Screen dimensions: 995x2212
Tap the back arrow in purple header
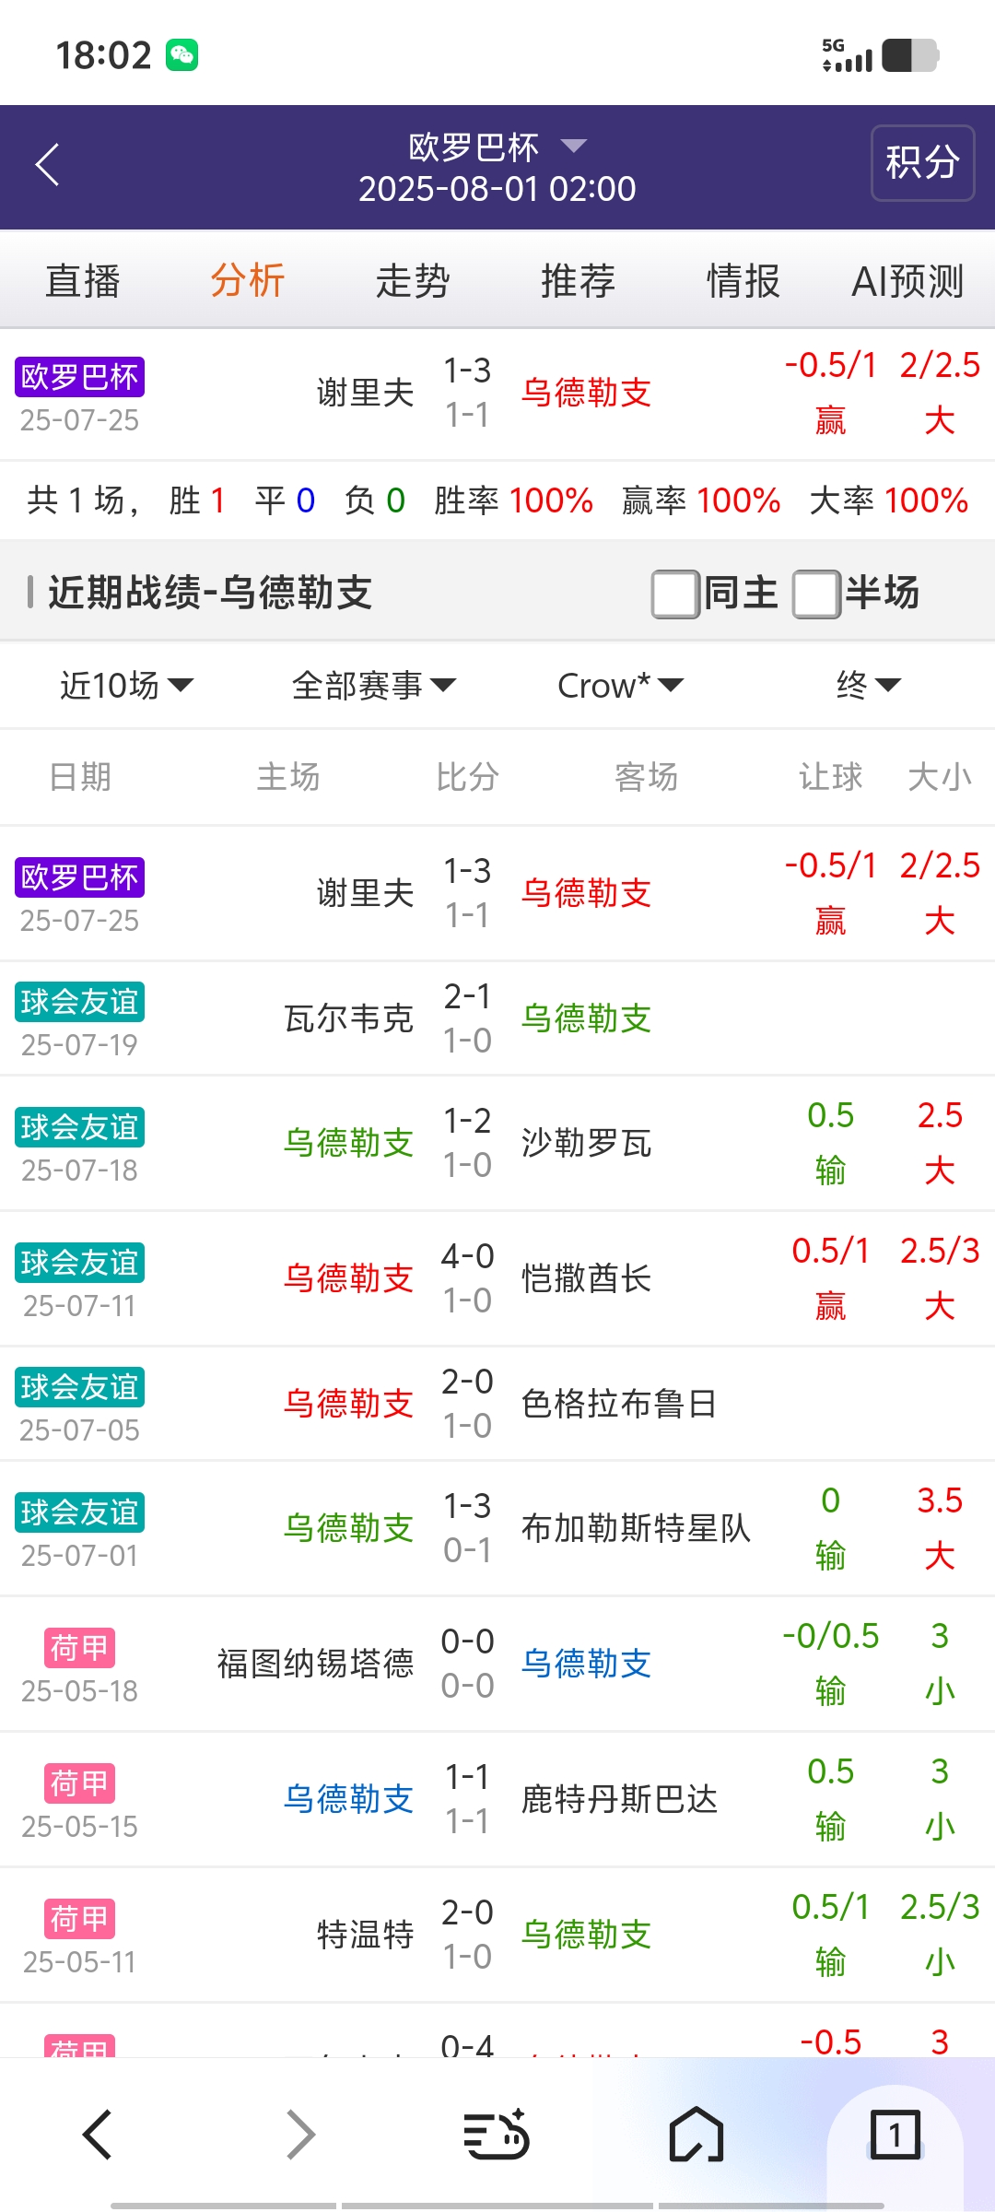point(48,165)
